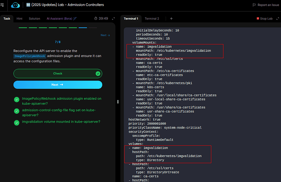Go to next step via small Next link
The width and height of the screenshot is (281, 182).
click(x=105, y=35)
